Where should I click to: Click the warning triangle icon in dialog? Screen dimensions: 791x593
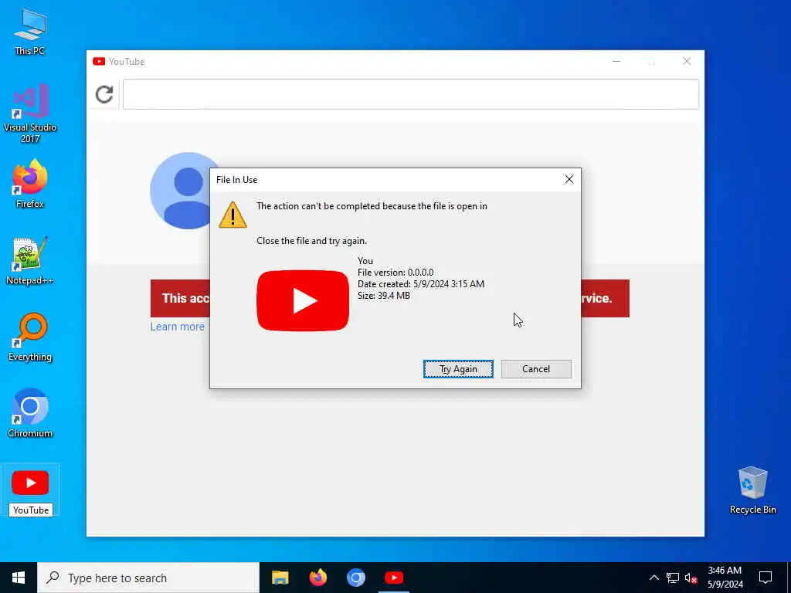[233, 215]
